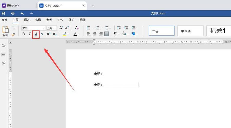Switch to the 协作 ribbon tab
The width and height of the screenshot is (231, 128).
coord(60,20)
